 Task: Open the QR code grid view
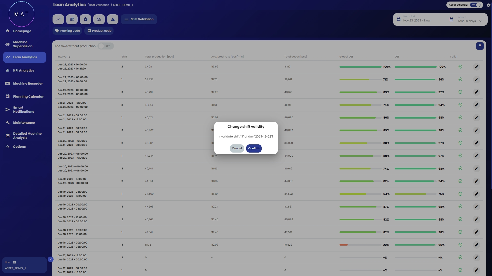(x=72, y=19)
